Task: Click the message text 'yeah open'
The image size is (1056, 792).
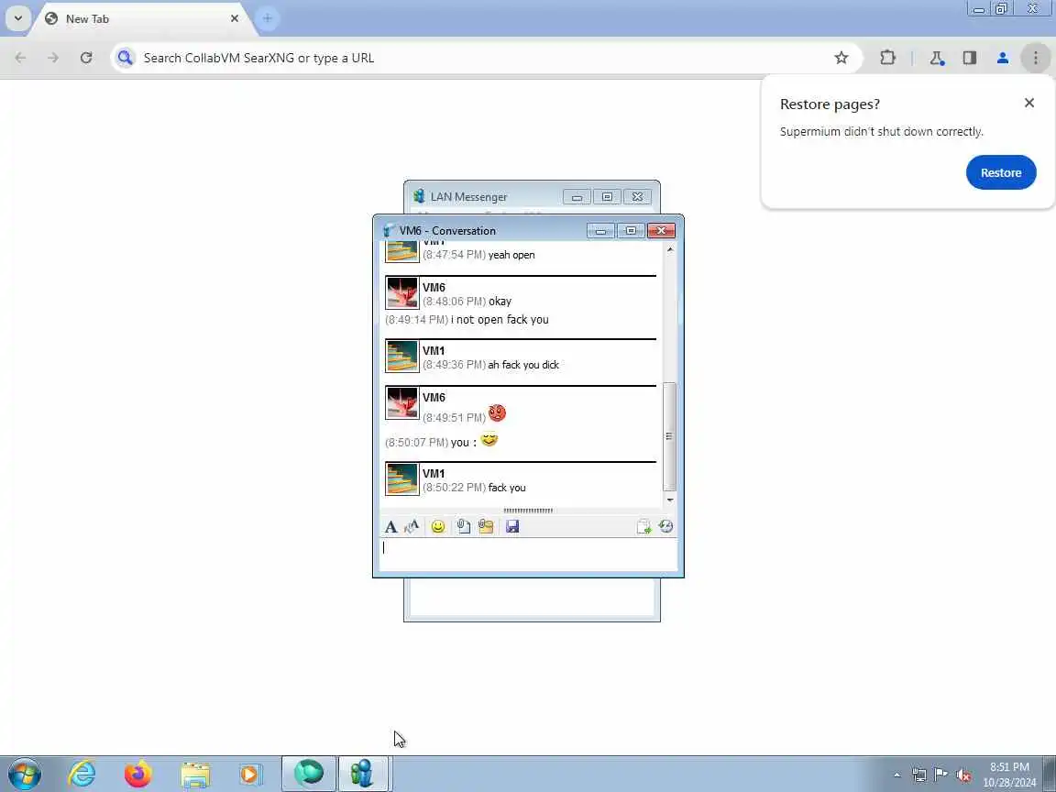Action: click(x=511, y=255)
